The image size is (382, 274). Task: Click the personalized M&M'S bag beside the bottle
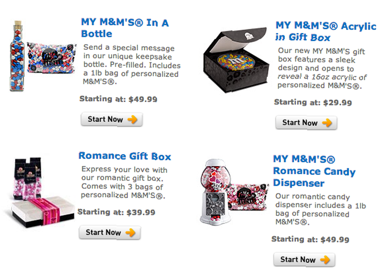click(x=52, y=58)
